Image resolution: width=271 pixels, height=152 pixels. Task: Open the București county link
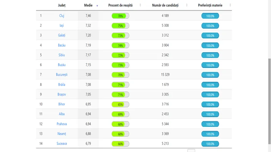[x=62, y=75]
